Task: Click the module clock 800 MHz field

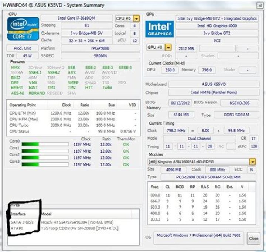Action: coord(217,170)
